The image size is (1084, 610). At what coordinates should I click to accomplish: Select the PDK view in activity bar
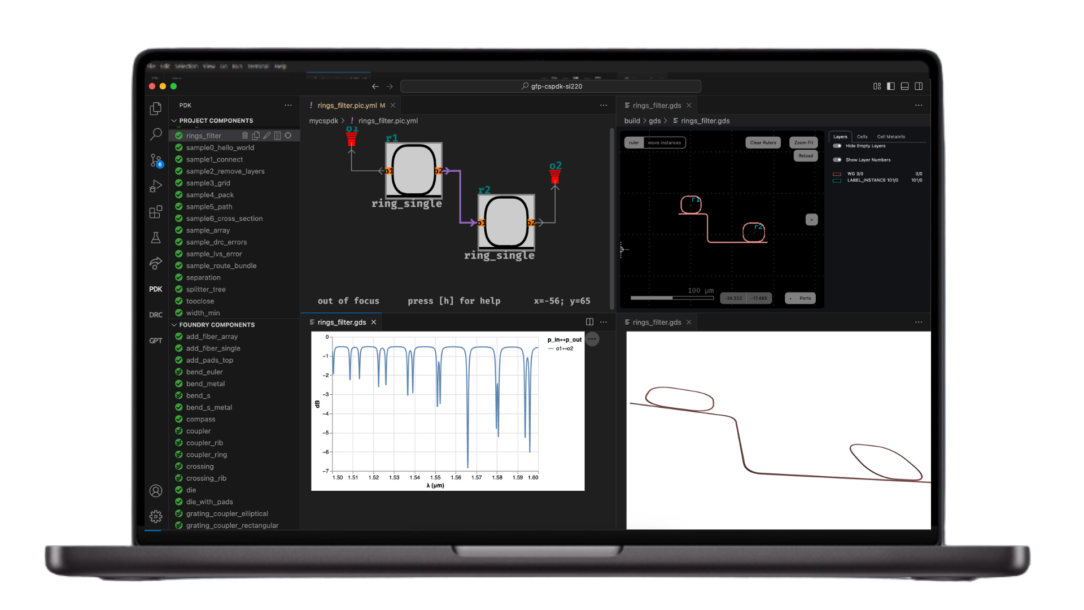[156, 289]
